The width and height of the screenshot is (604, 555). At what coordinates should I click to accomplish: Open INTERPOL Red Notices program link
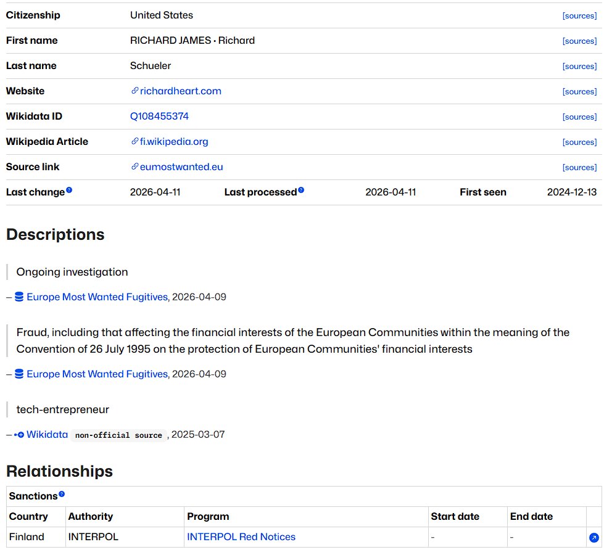(241, 537)
